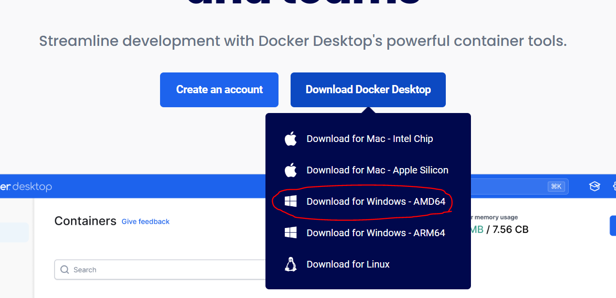Click the Apple logo beside Intel Chip

(x=291, y=139)
